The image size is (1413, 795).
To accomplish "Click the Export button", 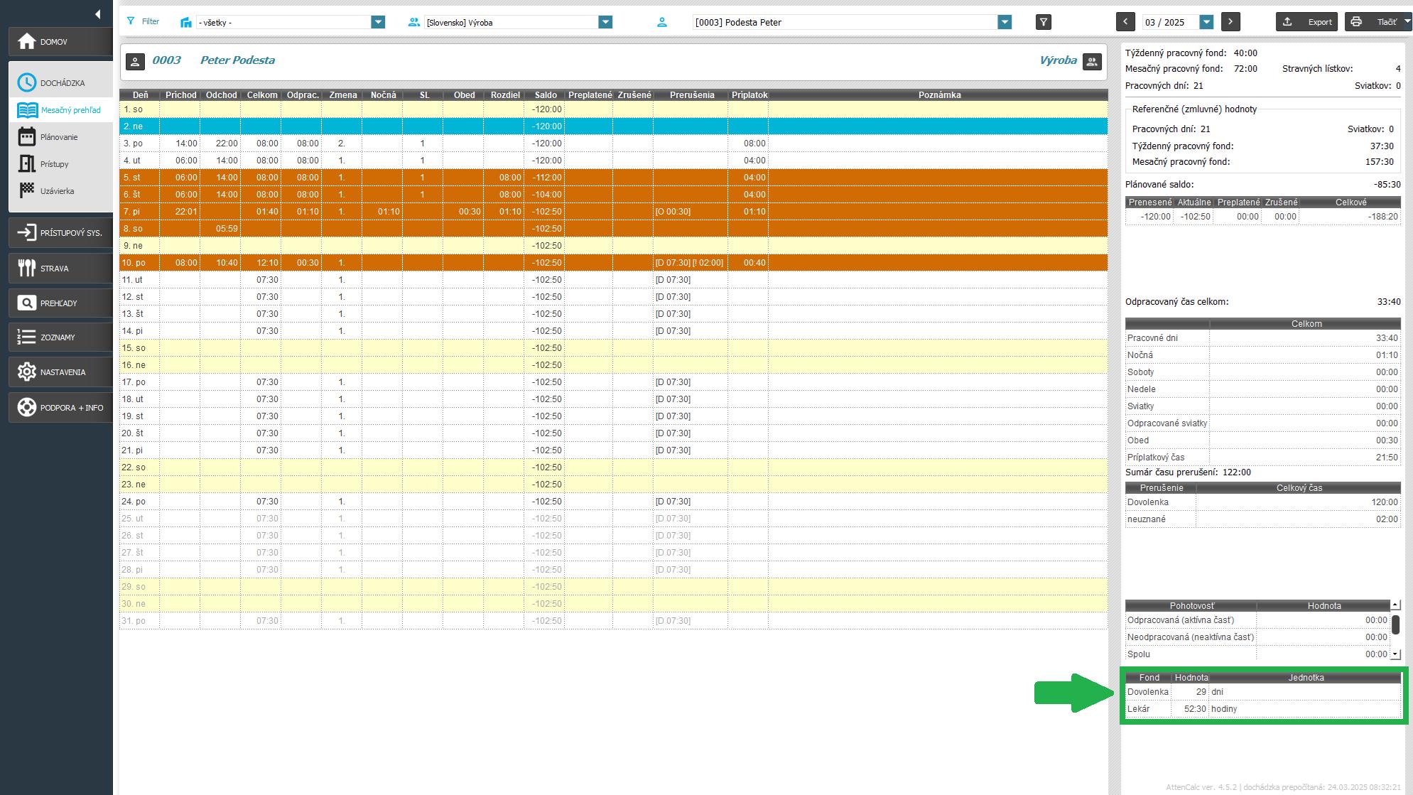I will point(1306,22).
